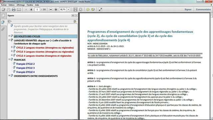Screen dimensions: 213x120
Task: Collapse the Signets panel with double-arrow
Action: 73,16
